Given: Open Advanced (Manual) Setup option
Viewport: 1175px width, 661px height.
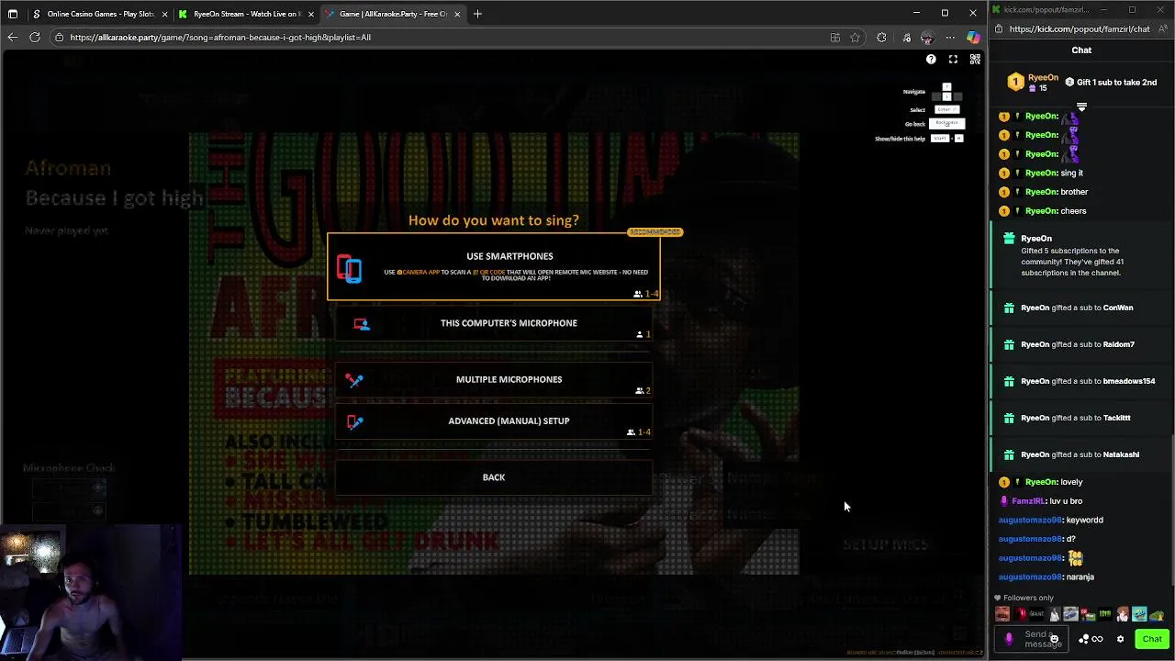Looking at the screenshot, I should click(x=494, y=421).
